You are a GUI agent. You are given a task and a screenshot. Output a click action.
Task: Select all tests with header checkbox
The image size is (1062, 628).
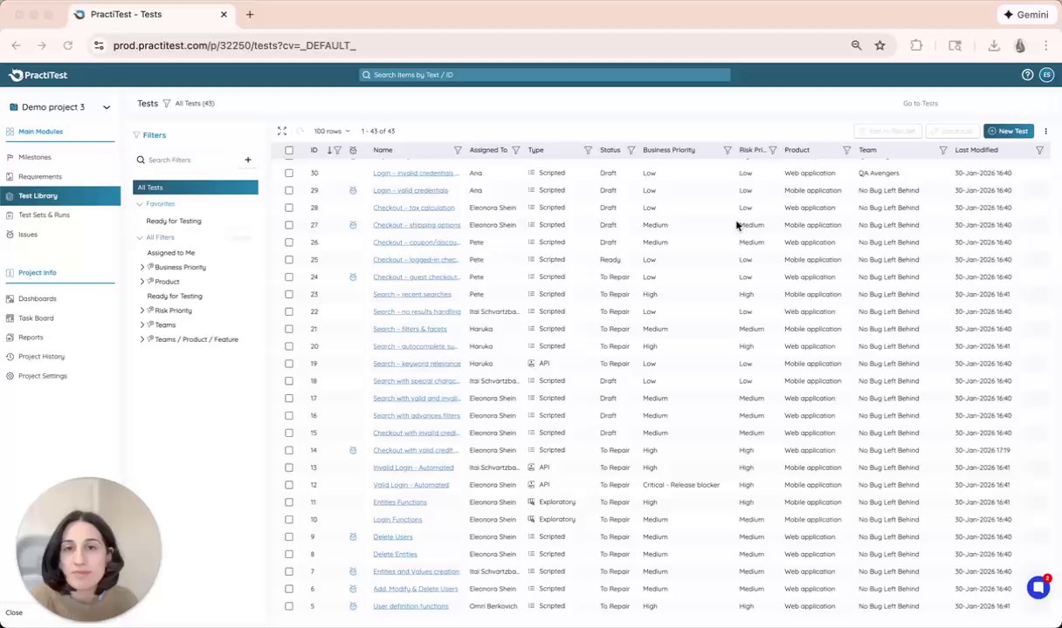(289, 150)
